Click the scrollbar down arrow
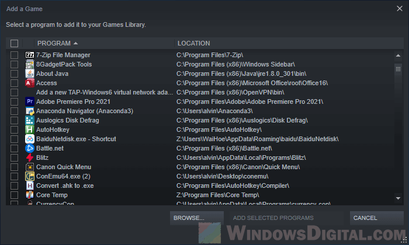The image size is (409, 245). coord(398,198)
